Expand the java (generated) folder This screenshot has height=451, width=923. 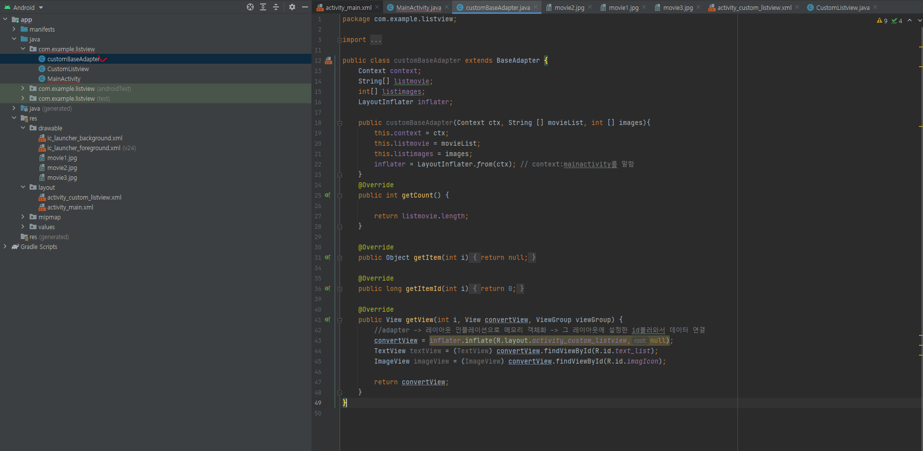pos(14,108)
